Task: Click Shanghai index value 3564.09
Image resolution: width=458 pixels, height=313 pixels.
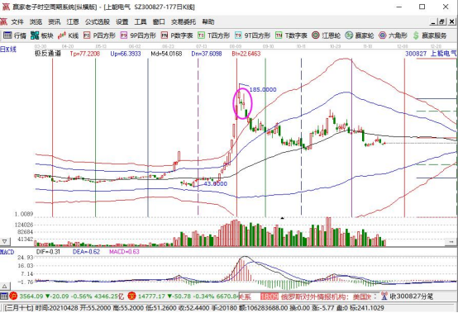Action: pyautogui.click(x=31, y=296)
